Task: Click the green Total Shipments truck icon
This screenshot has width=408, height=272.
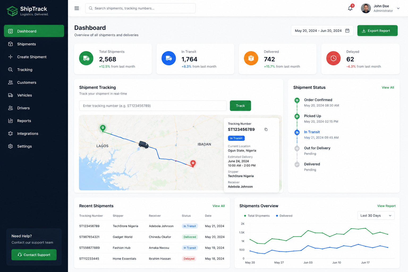Action: (86, 58)
